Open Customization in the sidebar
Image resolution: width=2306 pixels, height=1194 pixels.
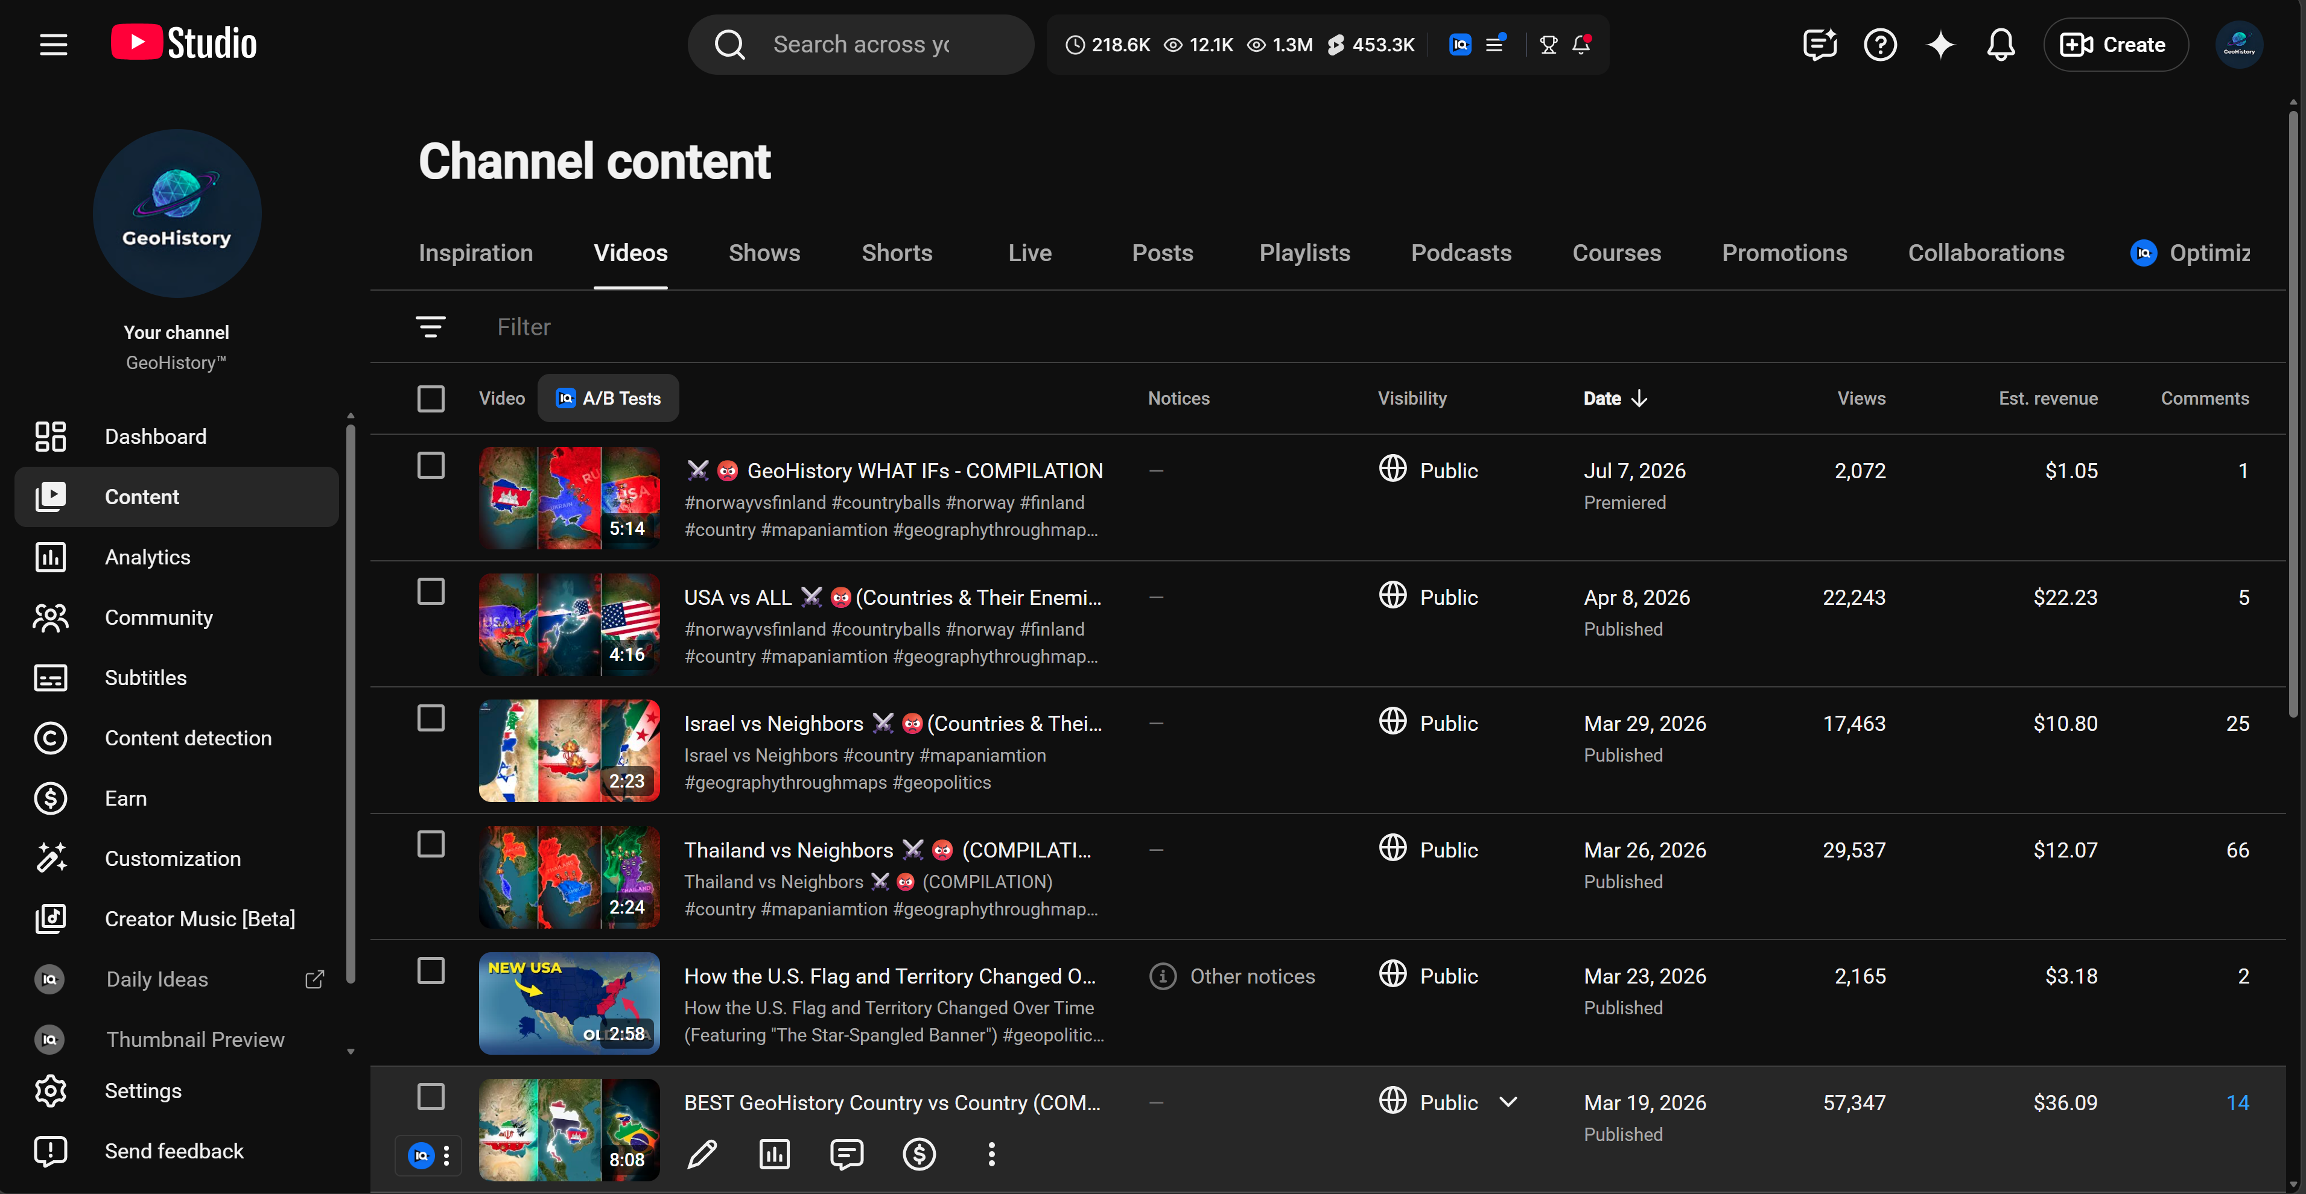coord(176,859)
